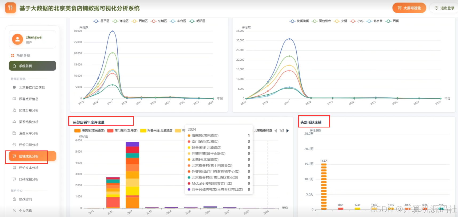The height and width of the screenshot is (217, 458).
Task: Click the 系统首页 home icon
Action: pos(14,66)
